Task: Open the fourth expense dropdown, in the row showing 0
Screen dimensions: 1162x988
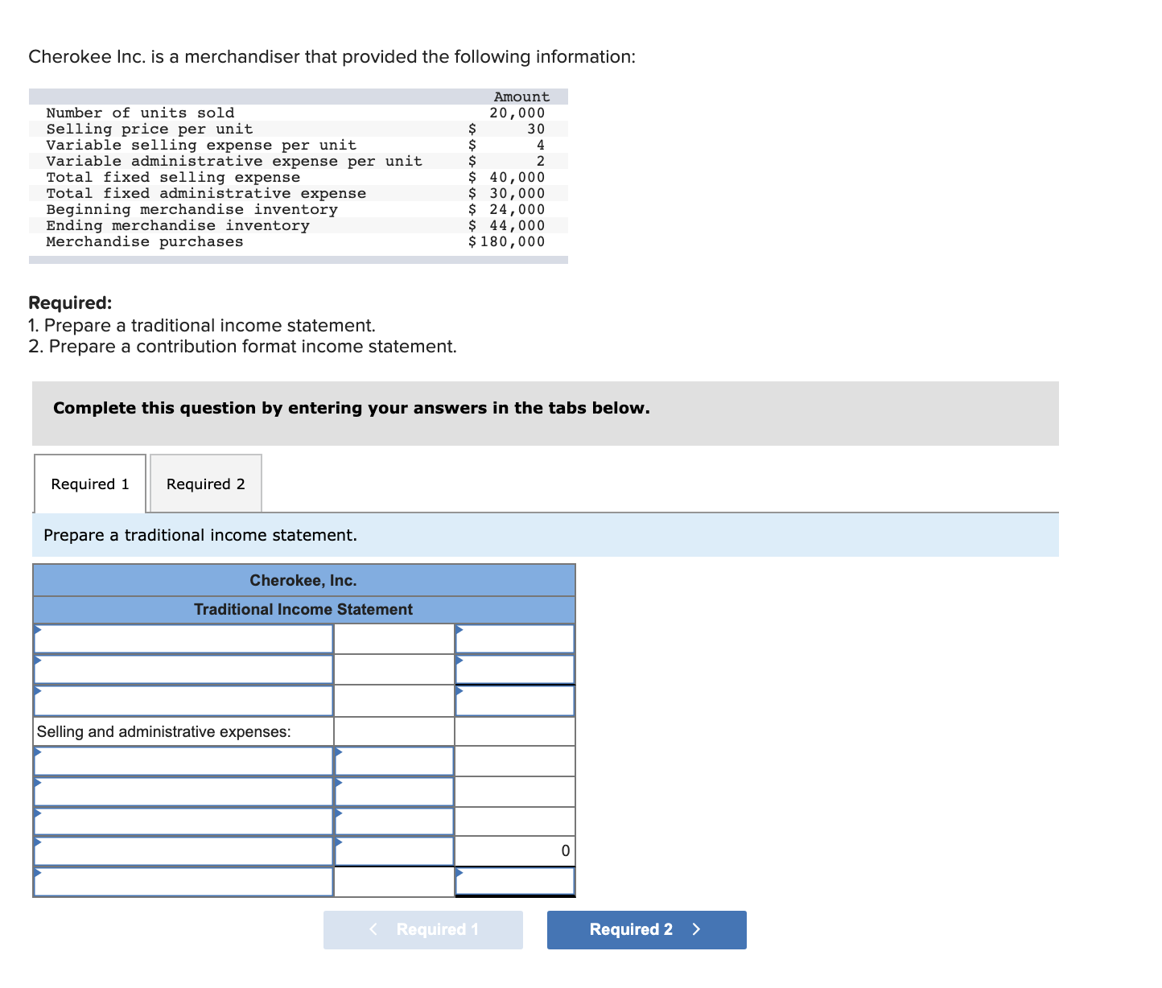Action: tap(183, 851)
